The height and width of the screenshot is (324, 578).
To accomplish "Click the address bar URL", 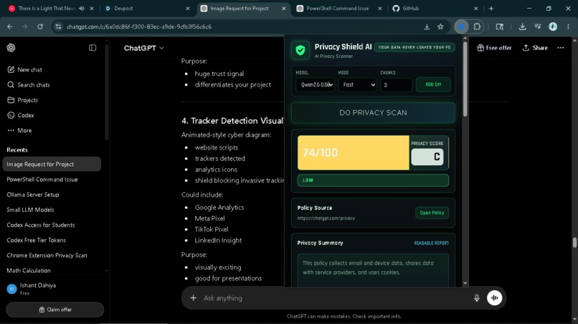I will (139, 26).
